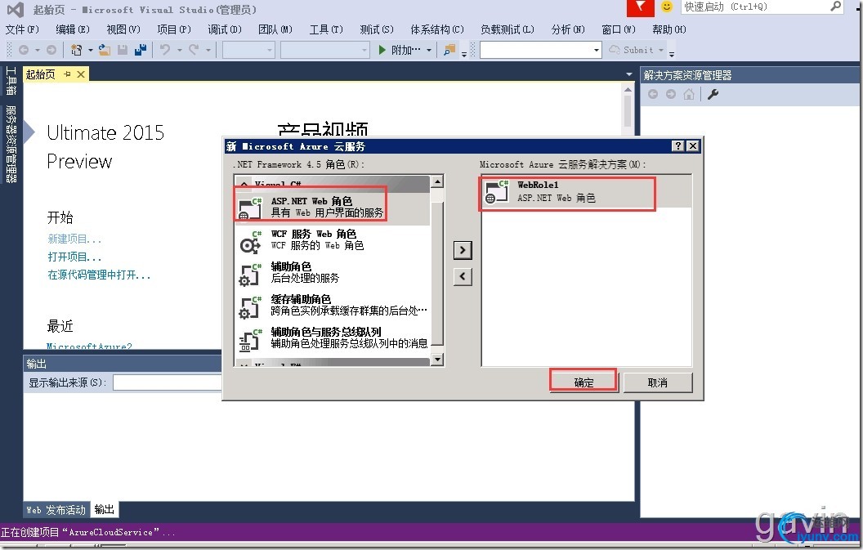
Task: Expand the 附加 attach button dropdown arrow
Action: (429, 50)
